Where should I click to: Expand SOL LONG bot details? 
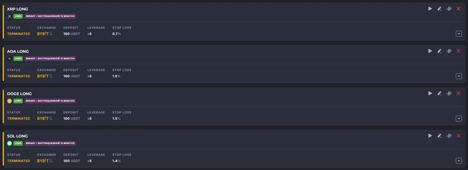point(459,161)
